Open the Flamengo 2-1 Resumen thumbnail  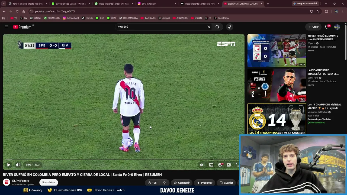pyautogui.click(x=277, y=85)
